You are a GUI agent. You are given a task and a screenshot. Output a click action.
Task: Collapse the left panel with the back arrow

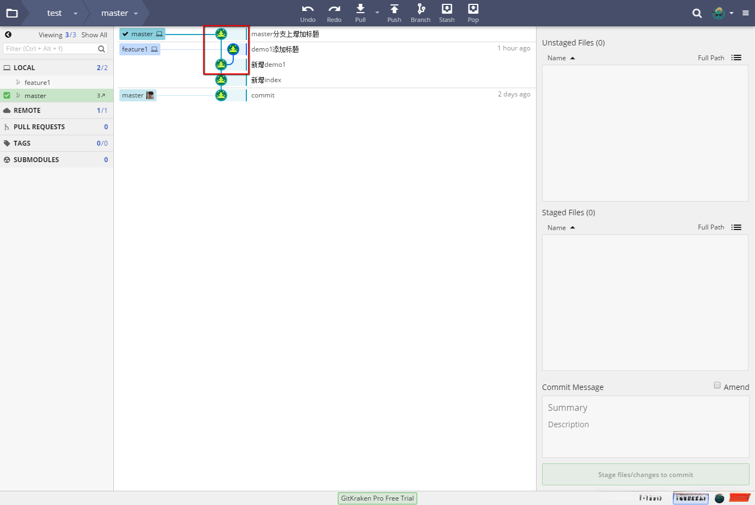8,35
